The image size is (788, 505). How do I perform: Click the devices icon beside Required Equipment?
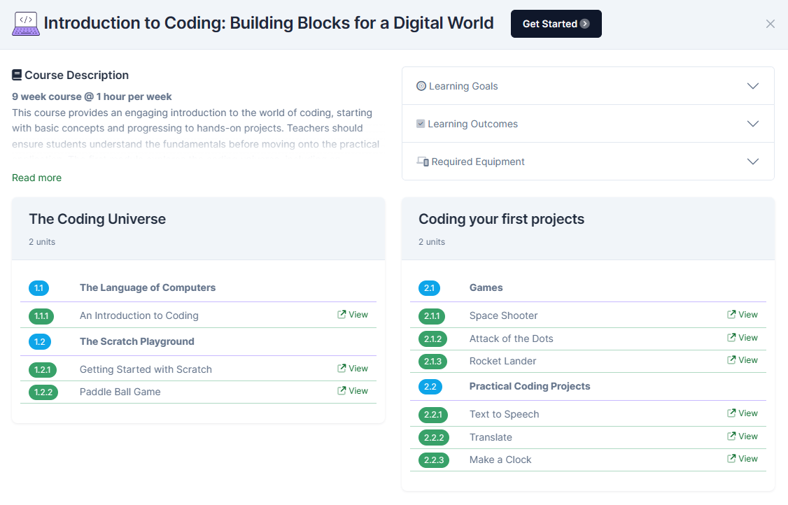click(x=422, y=162)
